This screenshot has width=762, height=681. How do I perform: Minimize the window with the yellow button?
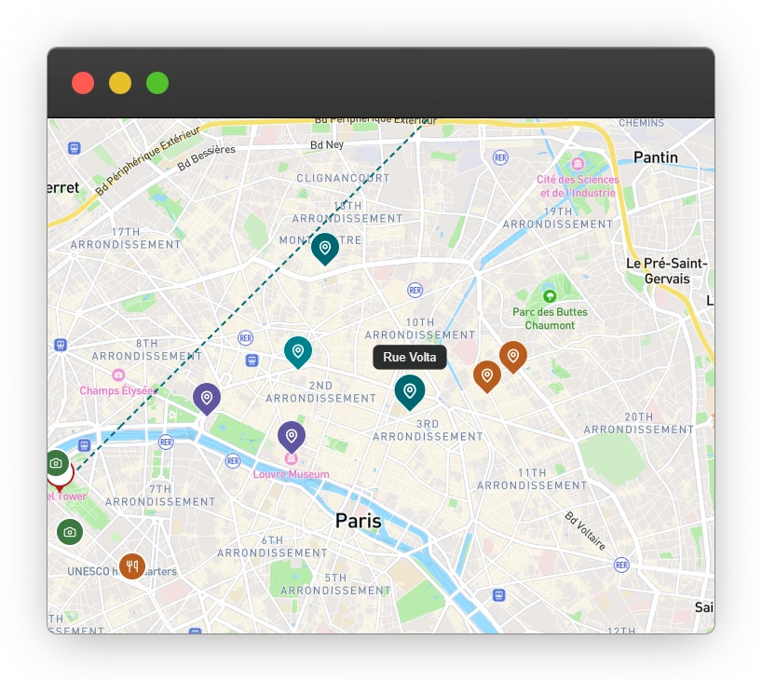(120, 83)
